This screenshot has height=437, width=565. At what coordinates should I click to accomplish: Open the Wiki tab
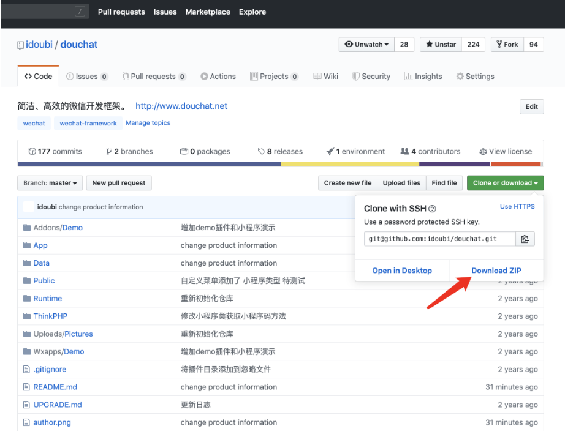pyautogui.click(x=326, y=77)
